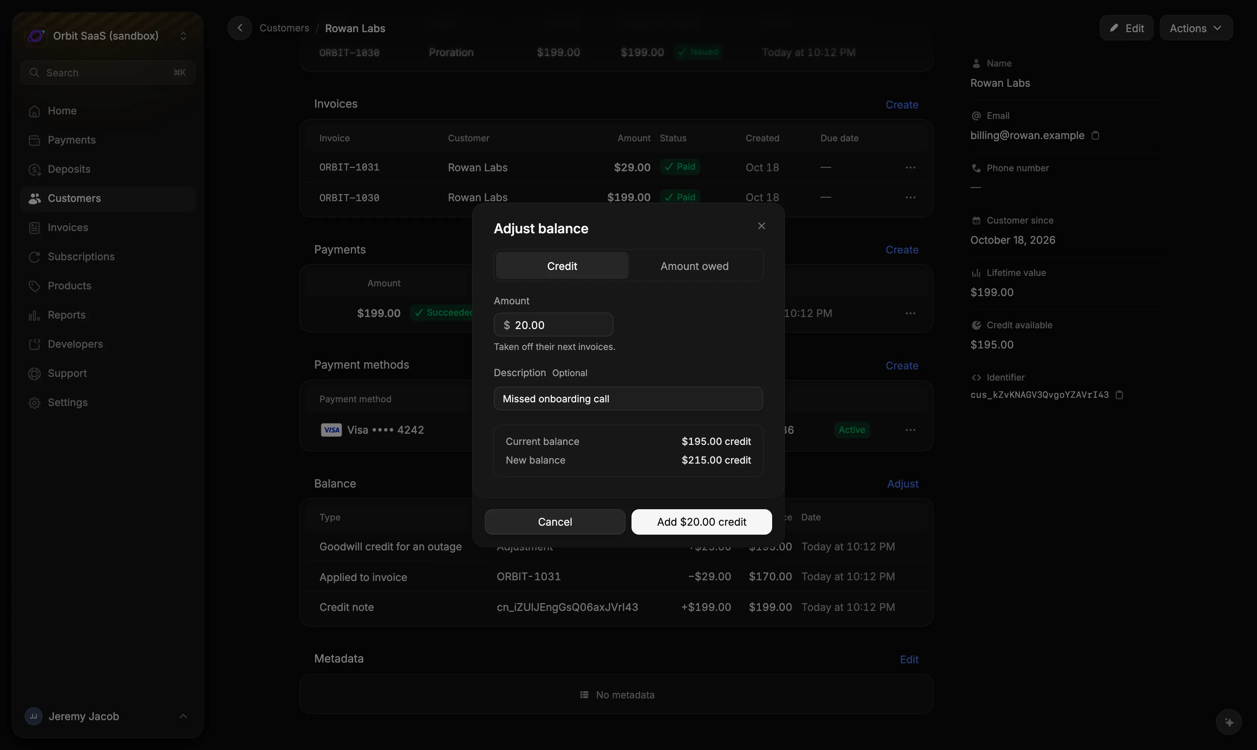Click the sidebar Search box
1257x750 pixels.
point(107,72)
